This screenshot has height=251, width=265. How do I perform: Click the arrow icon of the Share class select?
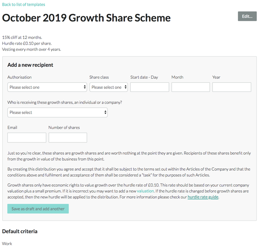126,87
